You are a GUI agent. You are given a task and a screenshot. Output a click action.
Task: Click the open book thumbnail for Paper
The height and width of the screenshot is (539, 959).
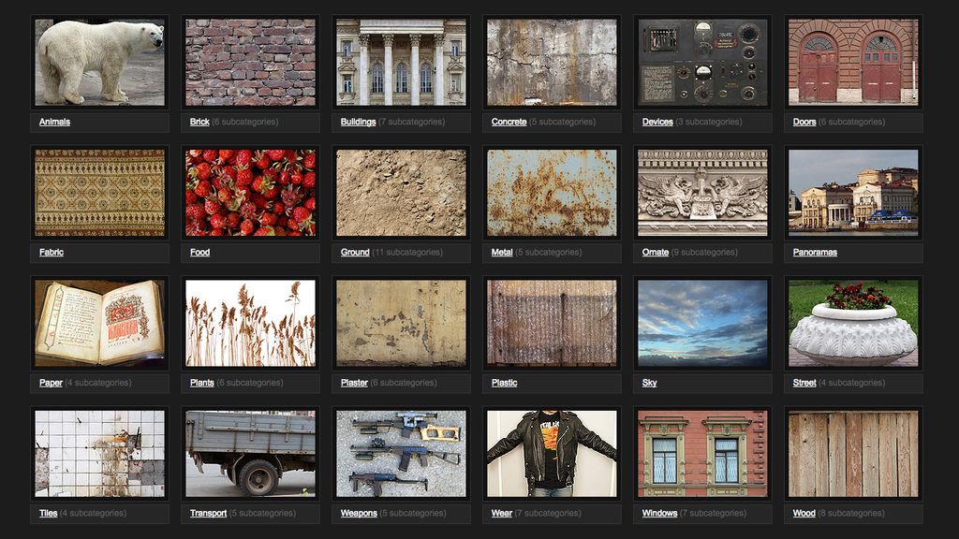point(99,322)
